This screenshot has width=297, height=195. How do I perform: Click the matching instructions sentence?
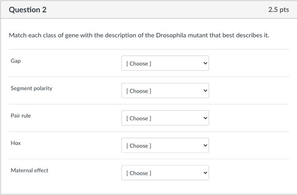[x=139, y=35]
